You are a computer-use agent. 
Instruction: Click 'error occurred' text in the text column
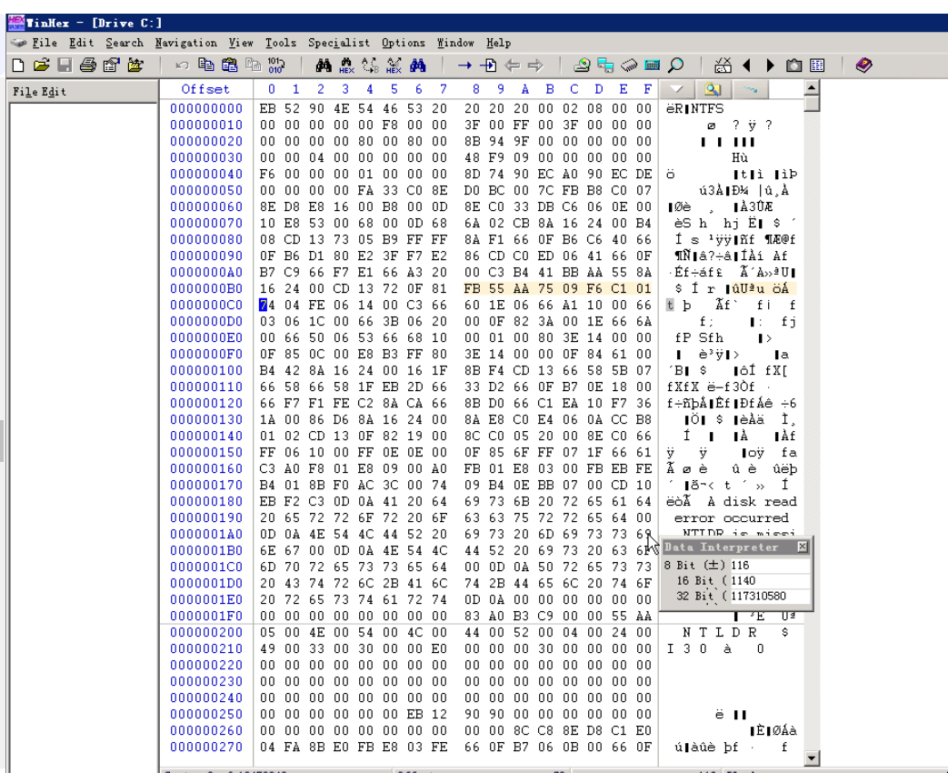(731, 517)
